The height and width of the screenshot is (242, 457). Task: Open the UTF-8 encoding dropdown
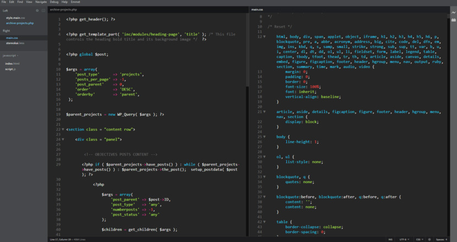[x=404, y=239]
